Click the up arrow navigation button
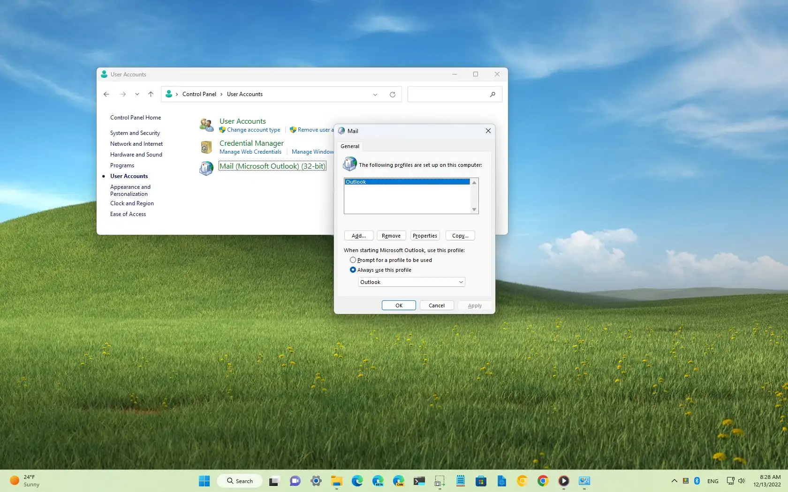The height and width of the screenshot is (492, 788). click(x=151, y=94)
